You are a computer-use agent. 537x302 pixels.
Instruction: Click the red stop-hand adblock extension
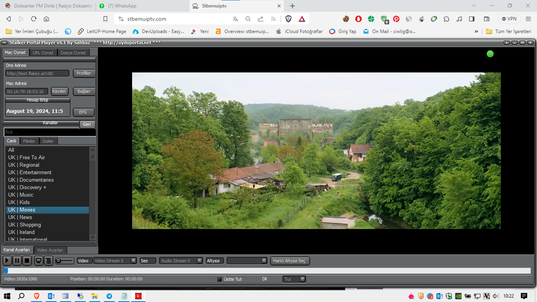pos(359,19)
